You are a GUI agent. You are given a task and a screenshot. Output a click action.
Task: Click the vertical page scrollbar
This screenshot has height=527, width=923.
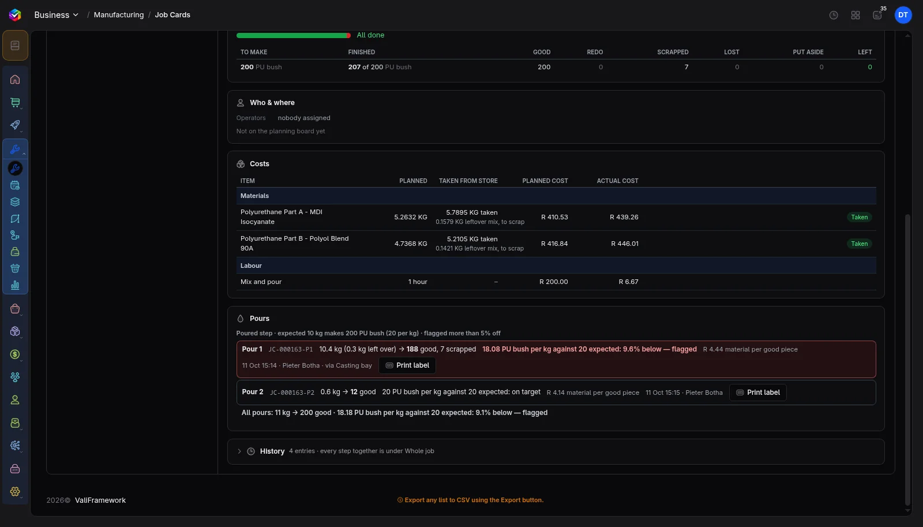coord(907,360)
